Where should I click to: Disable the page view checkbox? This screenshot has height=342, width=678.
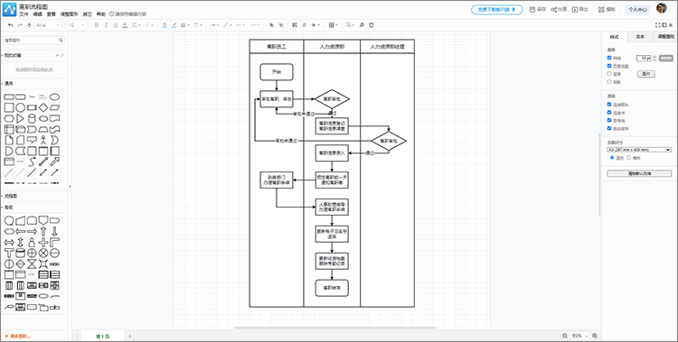click(609, 66)
